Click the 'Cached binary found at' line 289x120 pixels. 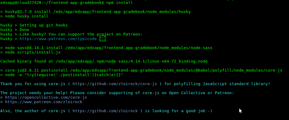coord(104,61)
